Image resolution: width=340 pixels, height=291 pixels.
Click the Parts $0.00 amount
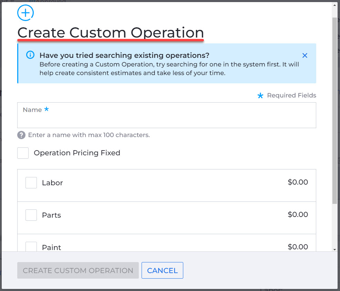coord(298,215)
